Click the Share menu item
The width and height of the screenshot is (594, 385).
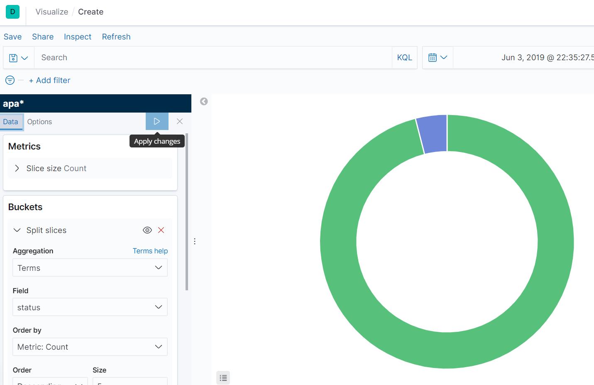pyautogui.click(x=43, y=37)
